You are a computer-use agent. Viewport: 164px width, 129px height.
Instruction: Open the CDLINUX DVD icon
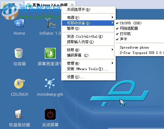tap(19, 84)
